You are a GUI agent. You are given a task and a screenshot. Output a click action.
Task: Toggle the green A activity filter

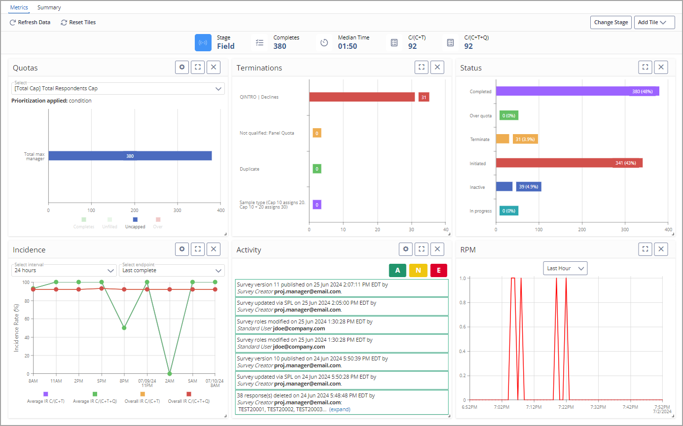[397, 270]
